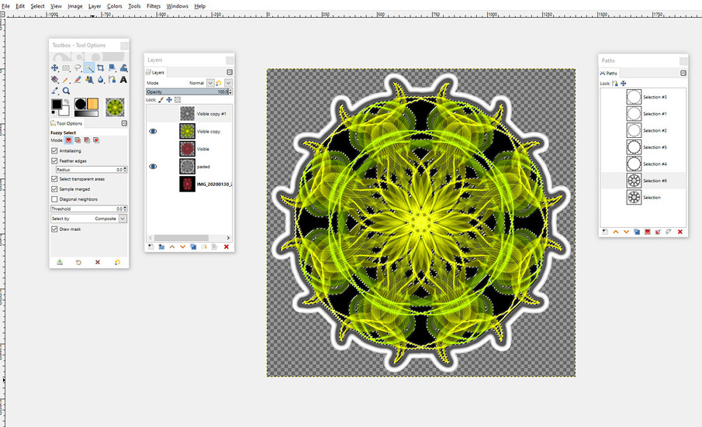Toggle the Antialiasing checkbox
The image size is (702, 427).
click(x=54, y=150)
